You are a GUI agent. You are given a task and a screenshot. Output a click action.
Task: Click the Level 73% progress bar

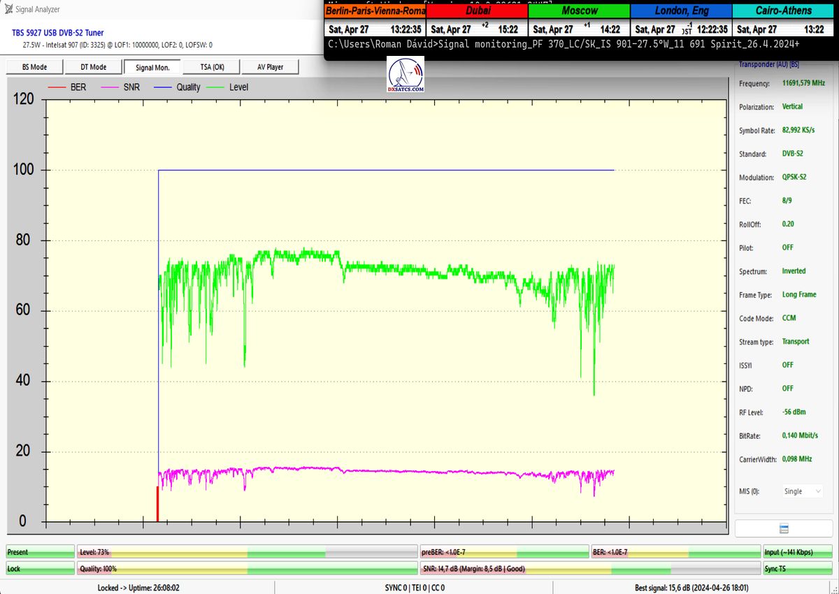247,552
